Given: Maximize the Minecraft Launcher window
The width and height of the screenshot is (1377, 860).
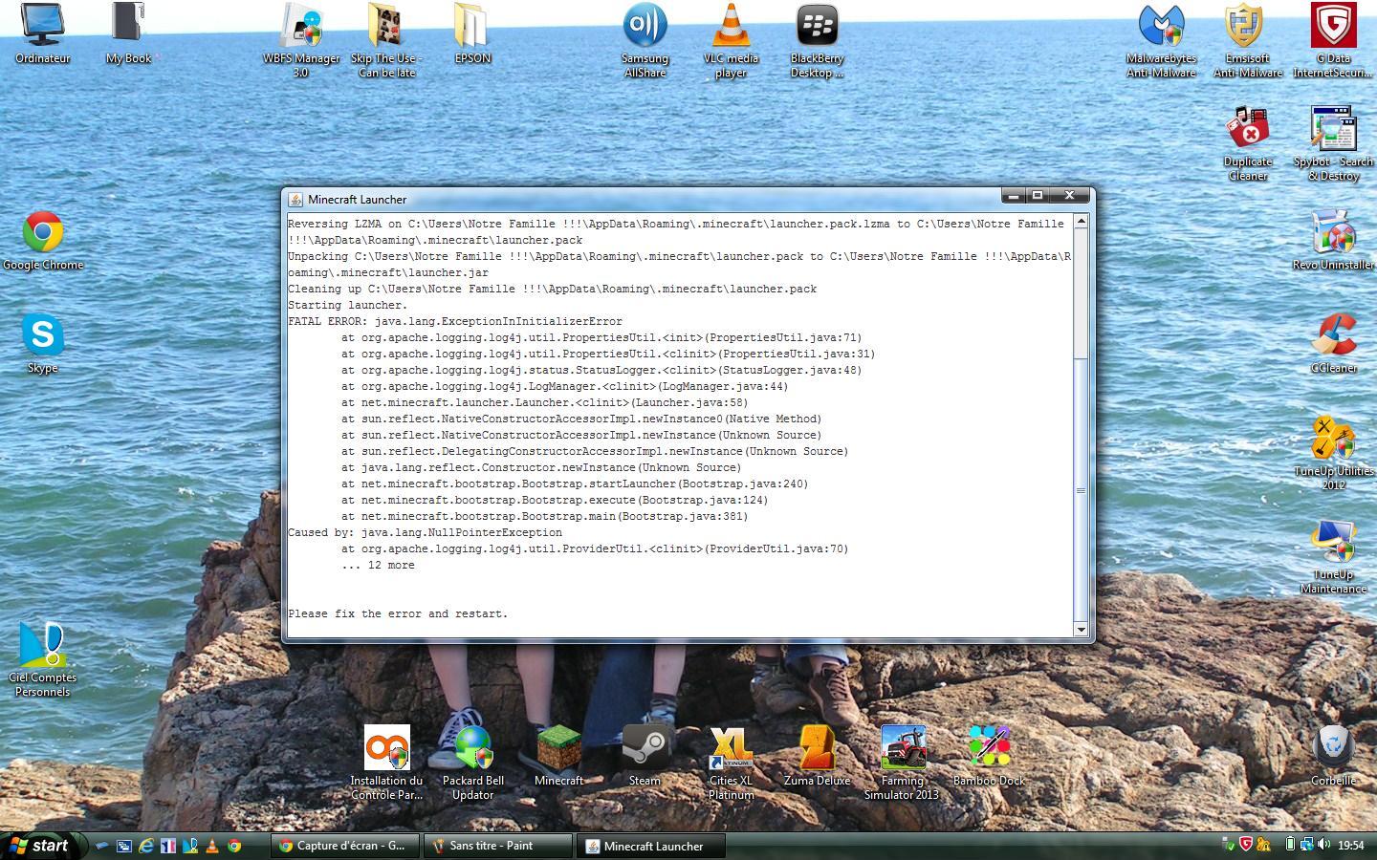Looking at the screenshot, I should (1038, 196).
